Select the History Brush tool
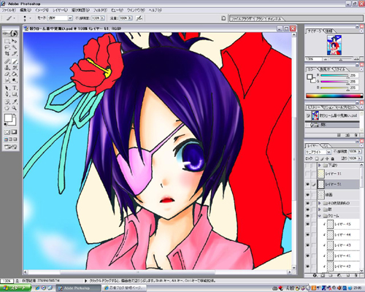365x292 pixels. click(15, 68)
